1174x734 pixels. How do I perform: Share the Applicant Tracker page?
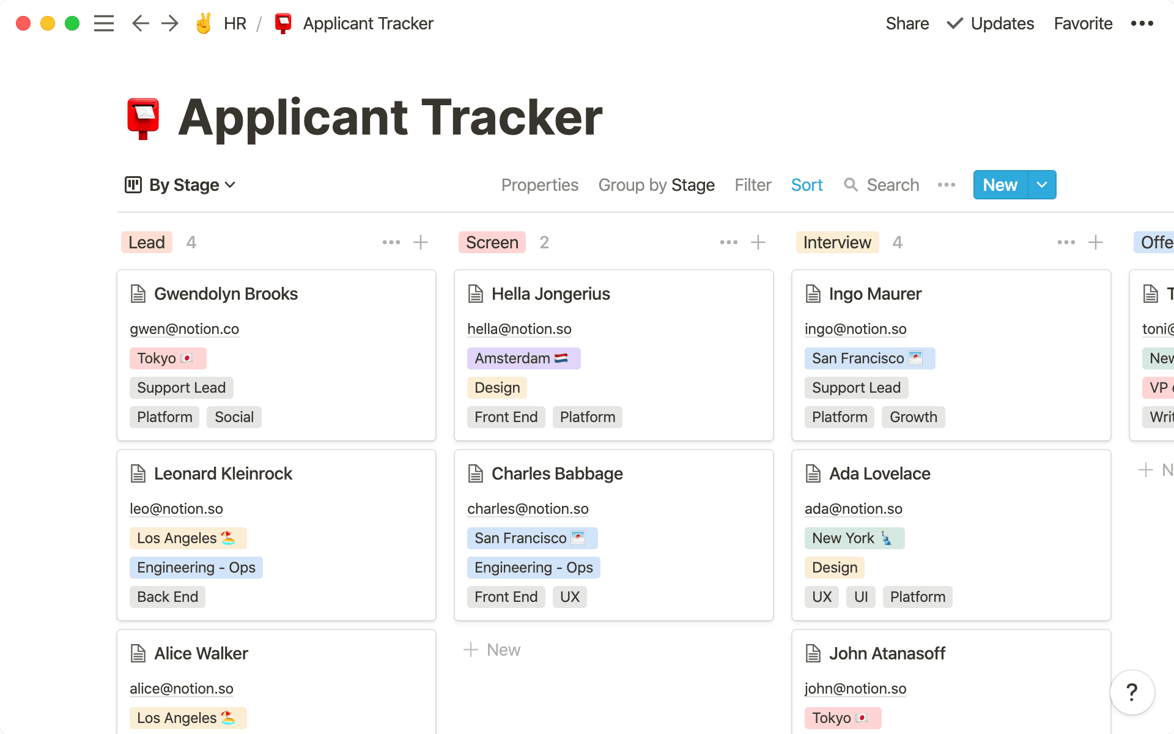point(907,23)
